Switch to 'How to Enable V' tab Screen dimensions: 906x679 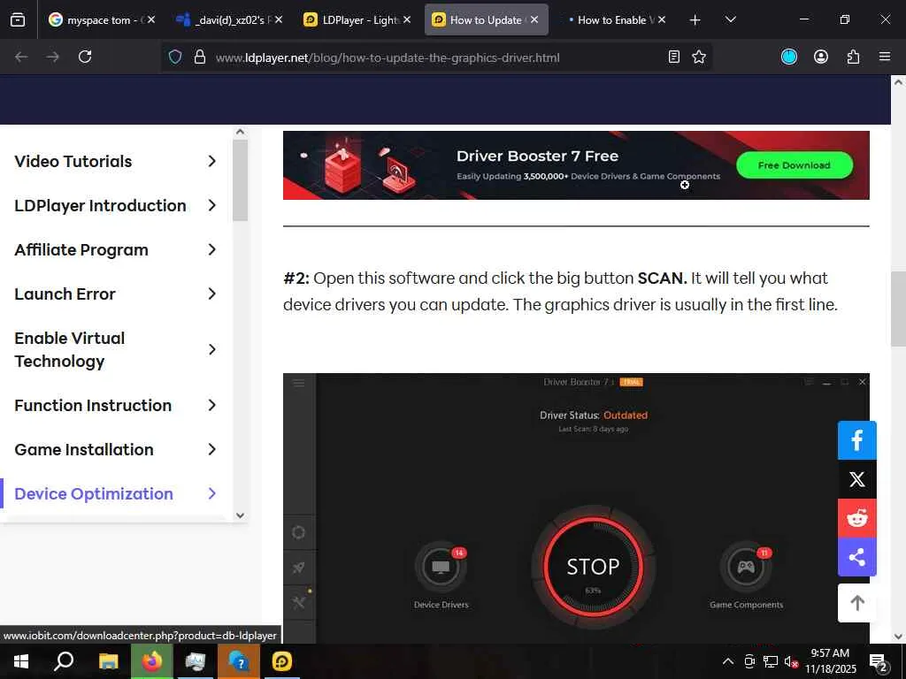coord(614,20)
